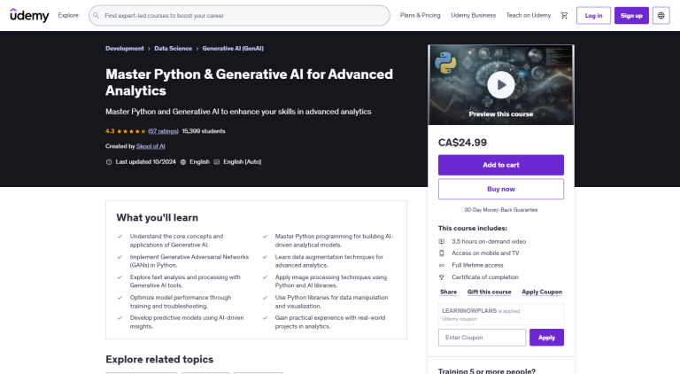Open the Udemy home logo
680x374 pixels.
pos(29,15)
